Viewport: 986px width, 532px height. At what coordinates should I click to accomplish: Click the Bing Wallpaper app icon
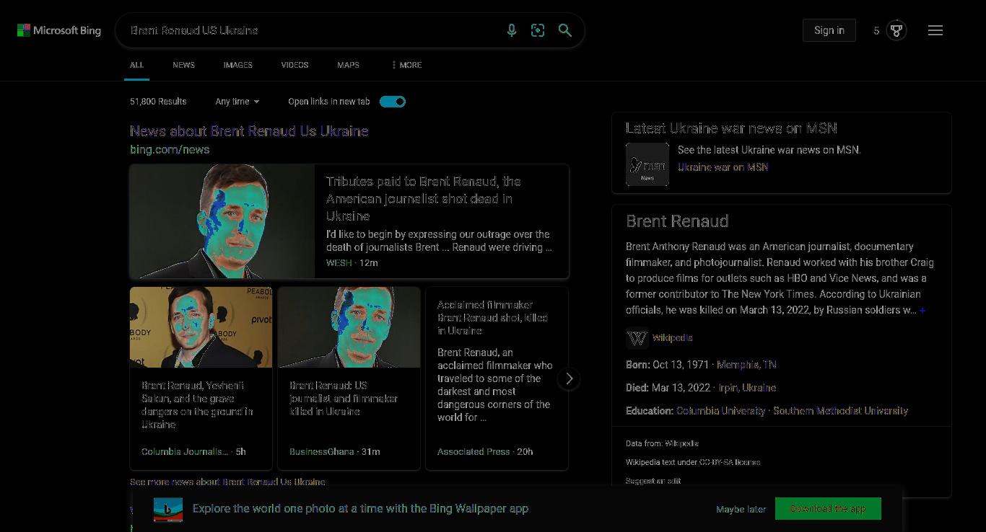(x=168, y=509)
